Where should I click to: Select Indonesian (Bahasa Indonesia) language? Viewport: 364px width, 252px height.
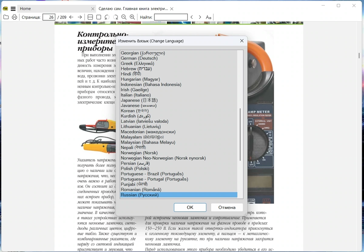point(179,85)
